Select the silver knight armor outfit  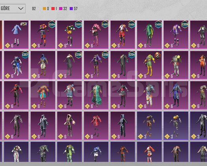176,65
